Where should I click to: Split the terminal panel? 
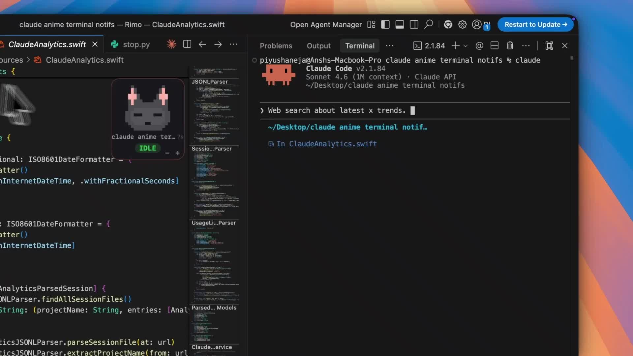pos(494,45)
